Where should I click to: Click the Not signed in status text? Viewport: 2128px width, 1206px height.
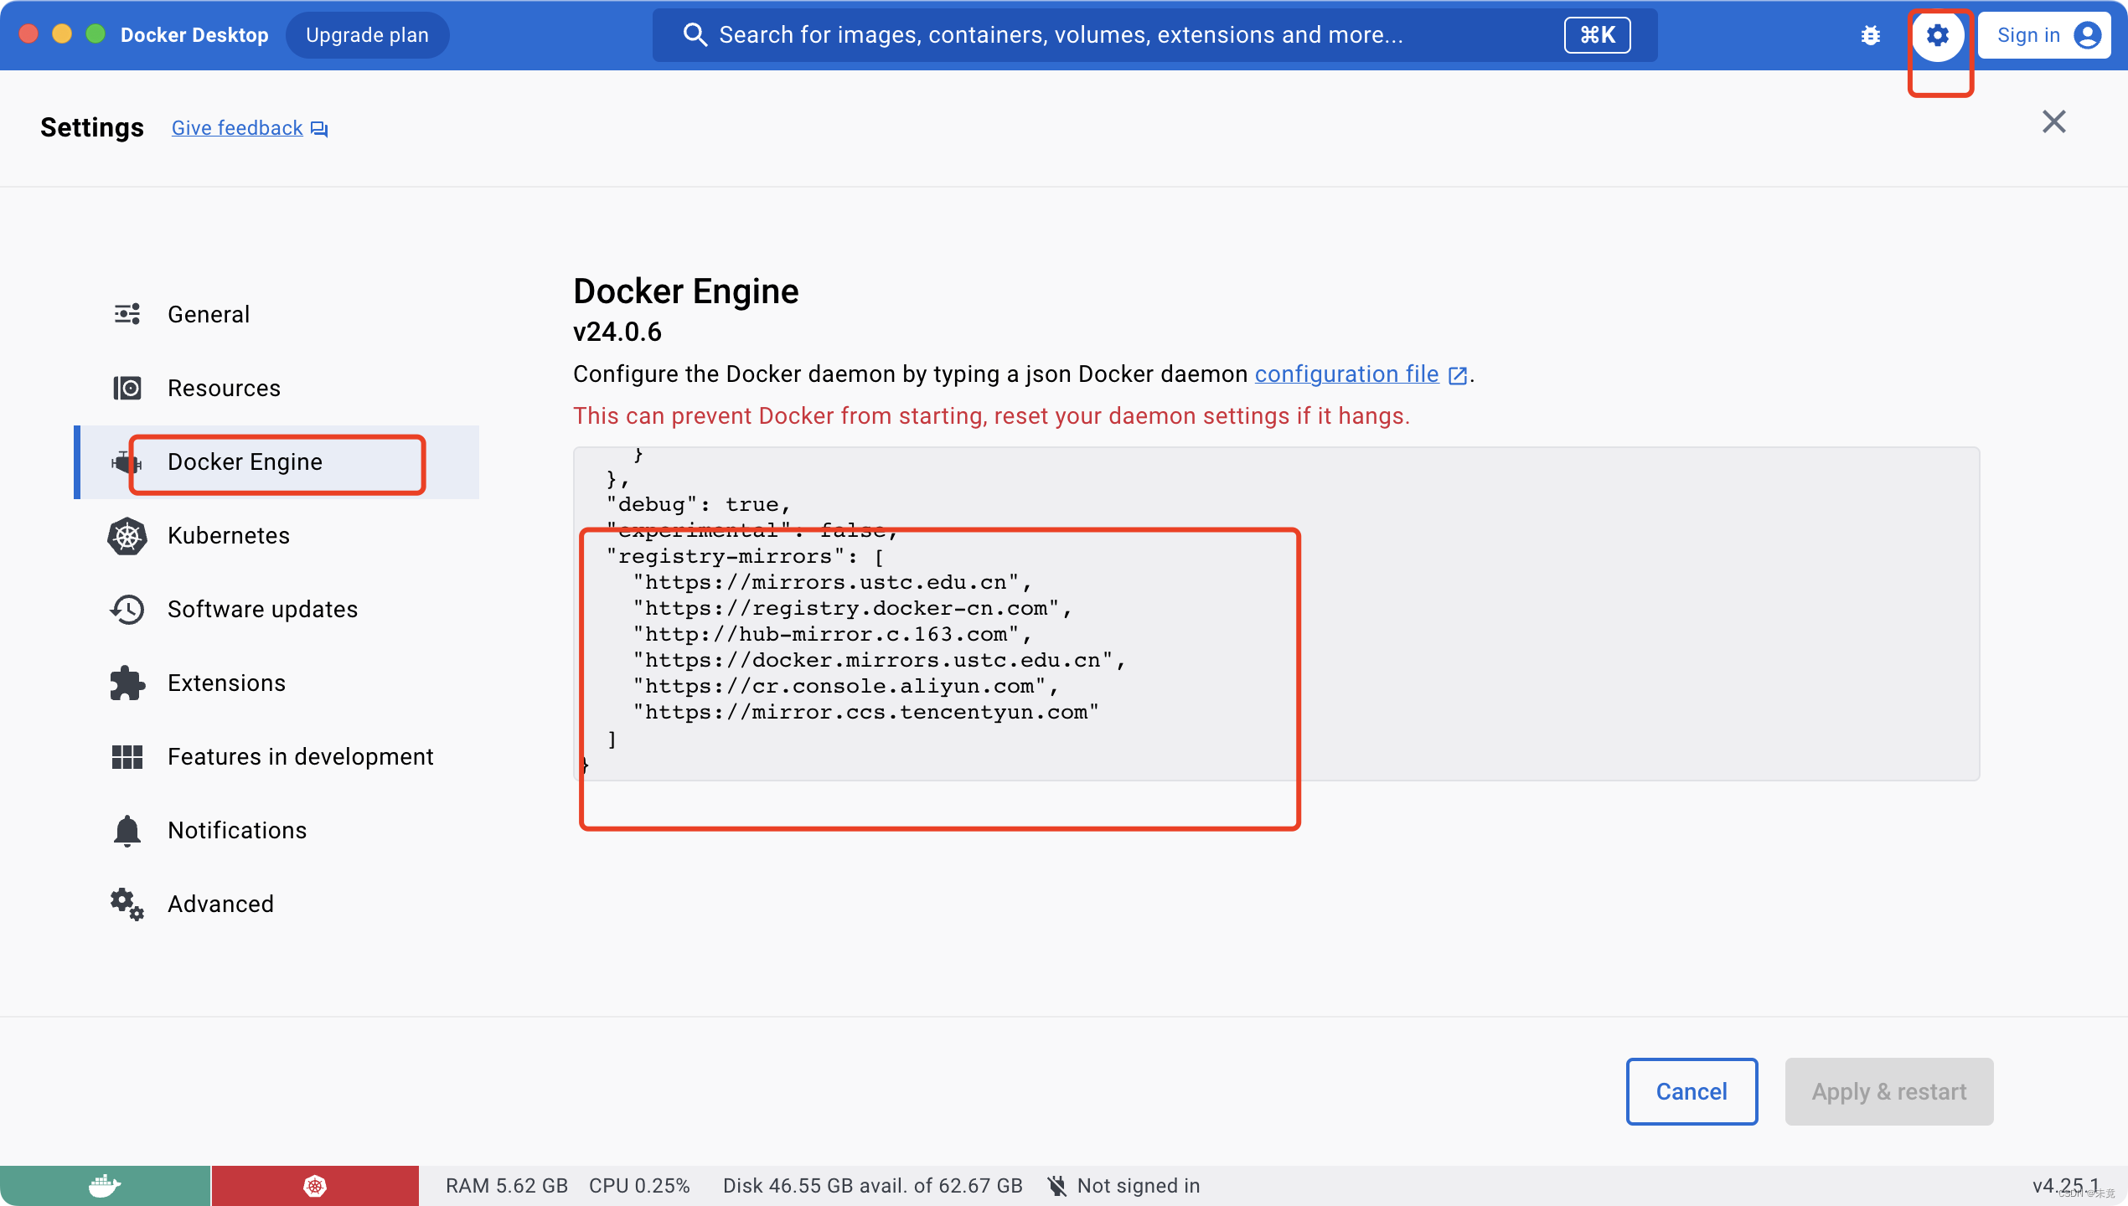pyautogui.click(x=1139, y=1186)
